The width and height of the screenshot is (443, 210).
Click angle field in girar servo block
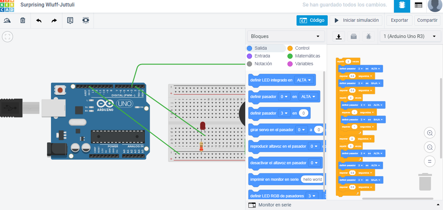pos(319,130)
